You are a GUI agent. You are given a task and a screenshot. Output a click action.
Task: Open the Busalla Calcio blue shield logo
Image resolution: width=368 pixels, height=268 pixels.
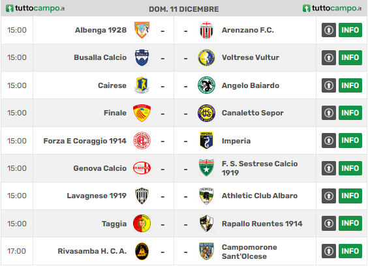tap(142, 57)
